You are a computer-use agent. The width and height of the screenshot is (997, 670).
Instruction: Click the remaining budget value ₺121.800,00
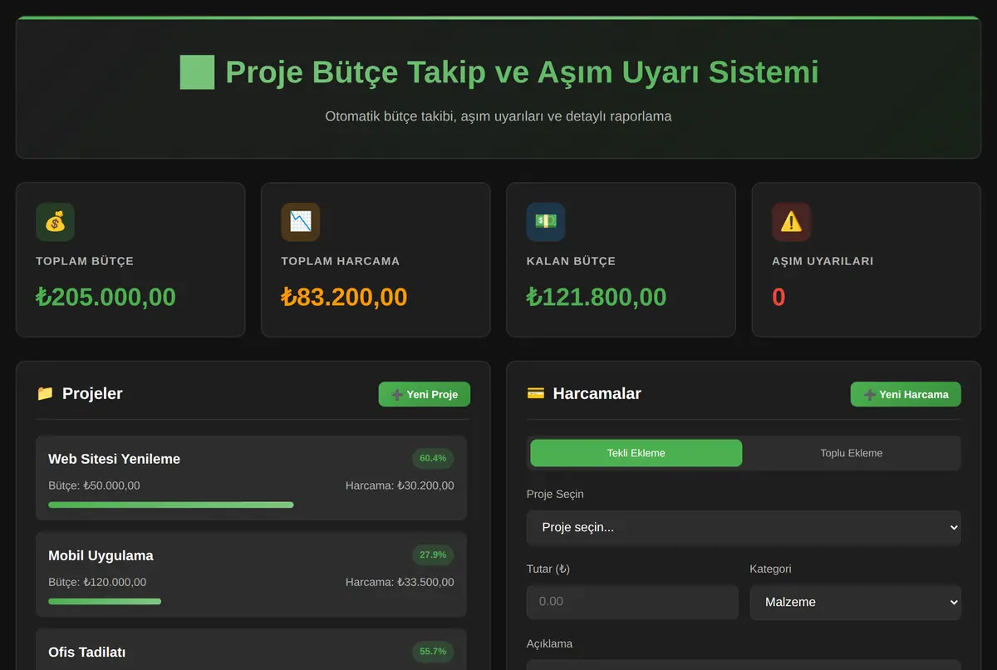pyautogui.click(x=597, y=297)
